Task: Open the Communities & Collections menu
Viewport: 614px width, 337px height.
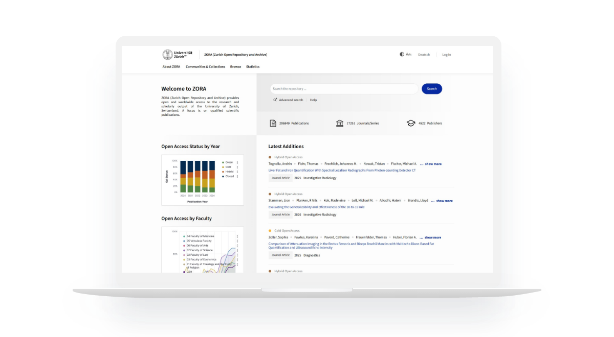Action: coord(205,67)
